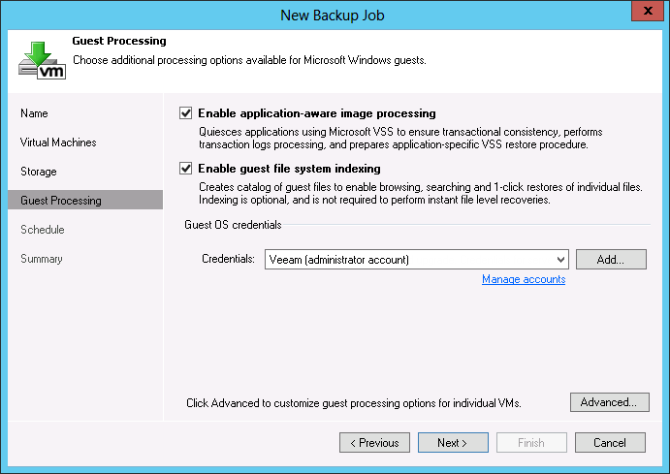This screenshot has height=474, width=670.
Task: Click the VM backup wizard icon
Action: click(43, 57)
